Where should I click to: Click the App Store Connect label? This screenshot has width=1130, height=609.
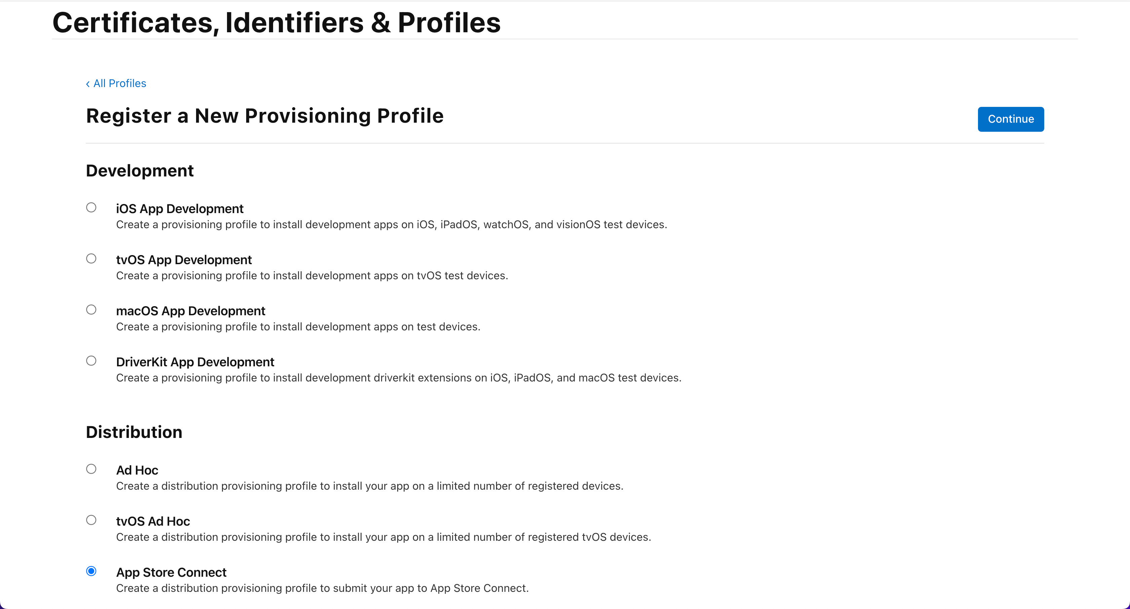point(171,572)
